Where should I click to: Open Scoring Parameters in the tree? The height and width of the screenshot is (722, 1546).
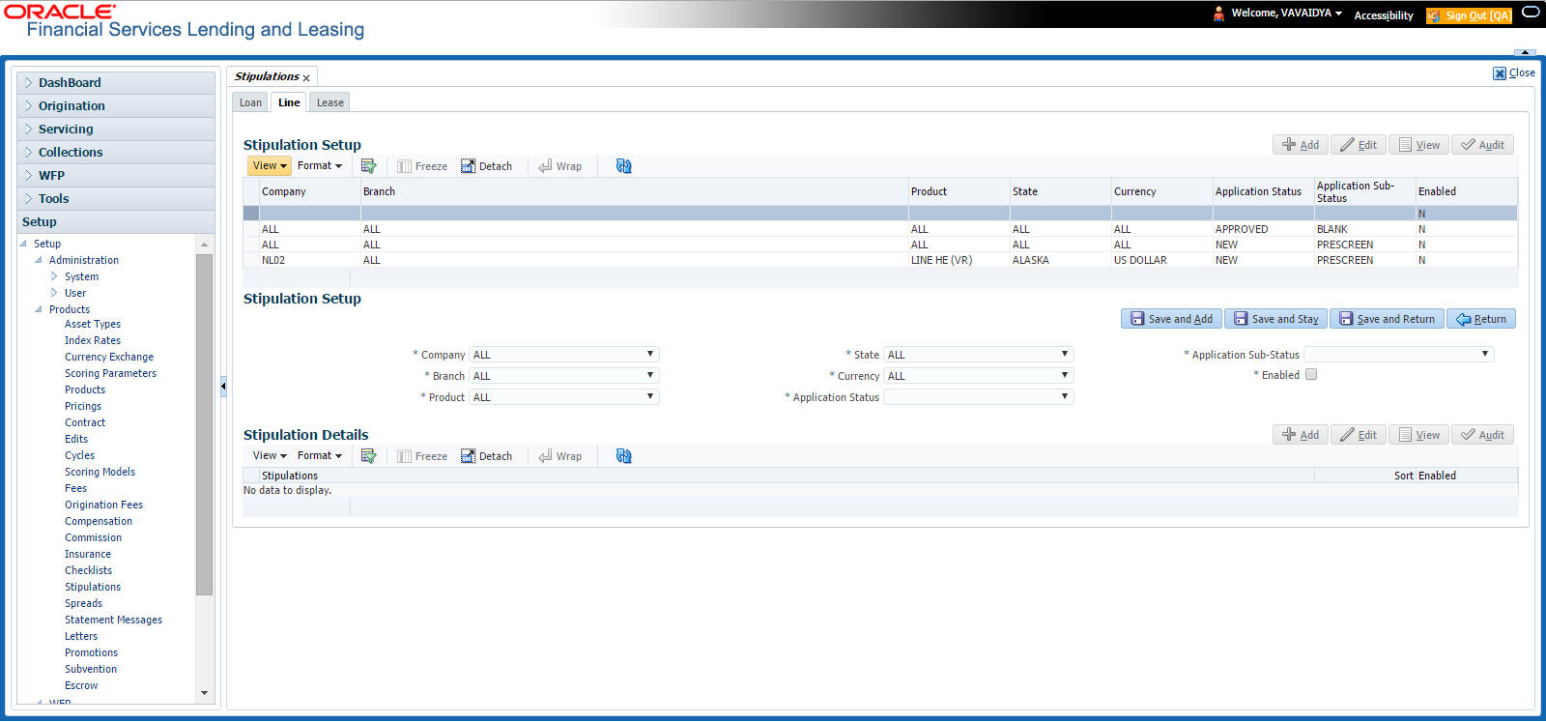tap(110, 373)
